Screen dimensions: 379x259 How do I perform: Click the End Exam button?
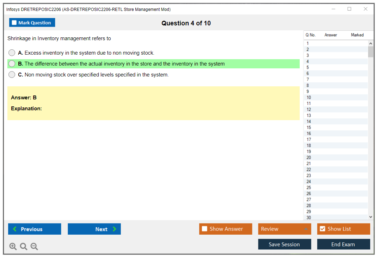pyautogui.click(x=343, y=244)
